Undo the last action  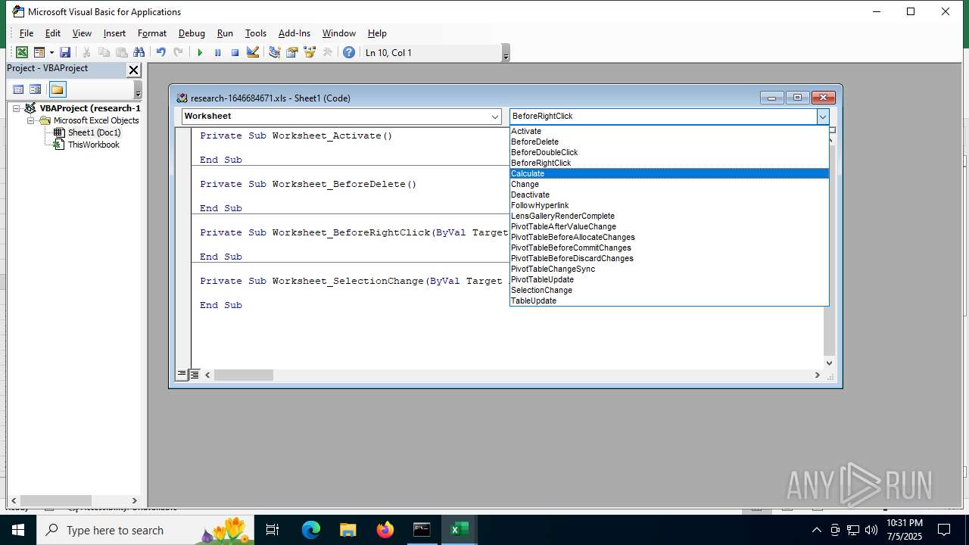pos(160,52)
